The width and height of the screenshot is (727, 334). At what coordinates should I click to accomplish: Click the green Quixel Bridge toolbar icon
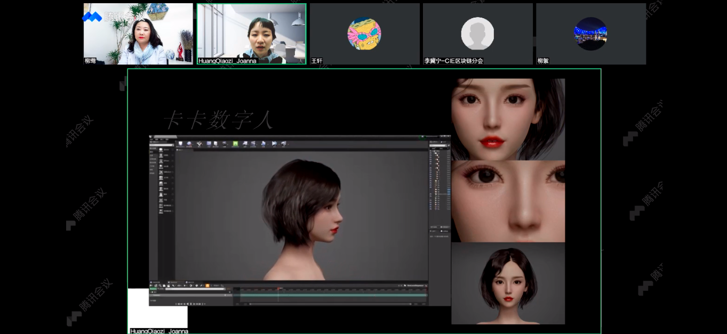tap(235, 144)
